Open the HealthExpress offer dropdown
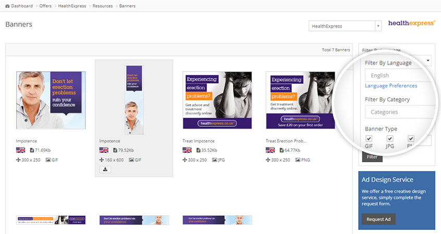This screenshot has height=234, width=441. click(x=345, y=26)
